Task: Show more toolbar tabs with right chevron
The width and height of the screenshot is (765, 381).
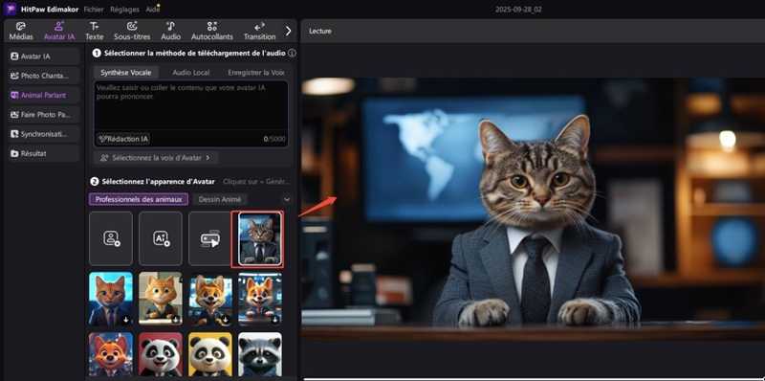Action: [x=289, y=31]
